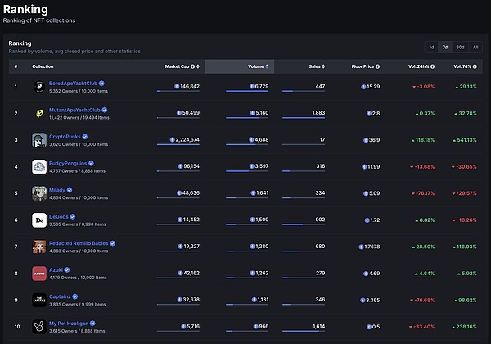Click the Vol. 24h% info icon
Viewport: 491px width, 344px height.
[x=433, y=66]
